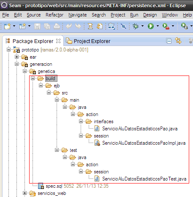193x197 pixels.
Task: Open the Run dropdown arrow
Action: point(158,26)
